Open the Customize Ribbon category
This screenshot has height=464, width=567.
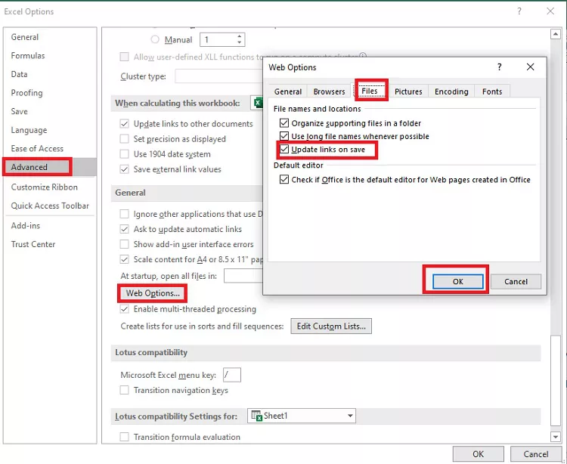[x=44, y=187]
